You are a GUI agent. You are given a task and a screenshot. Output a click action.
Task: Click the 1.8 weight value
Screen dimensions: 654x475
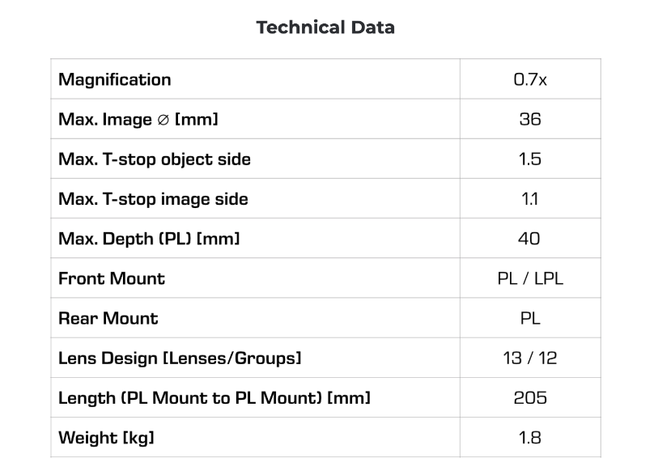point(530,438)
